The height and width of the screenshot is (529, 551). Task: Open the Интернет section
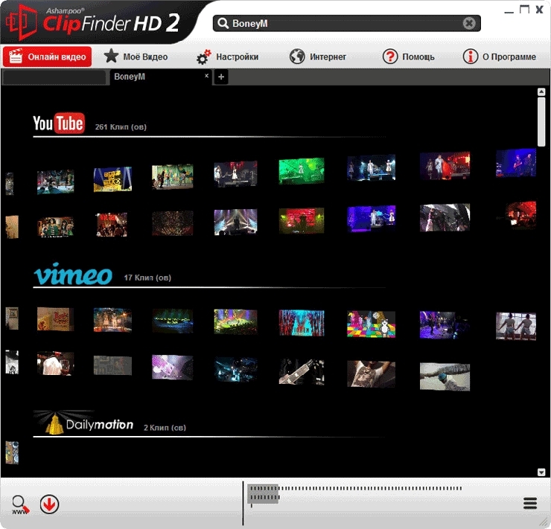(318, 57)
